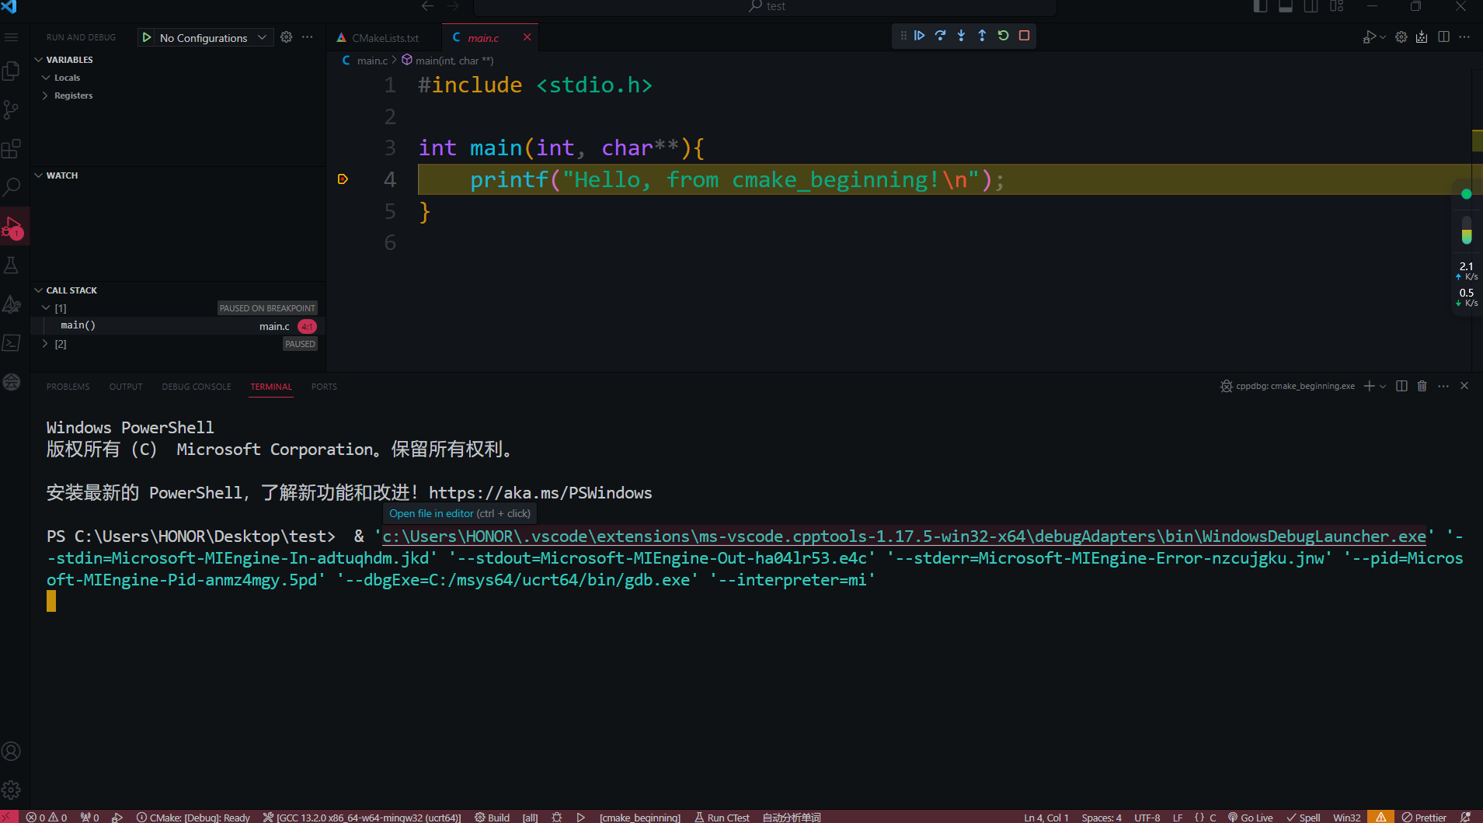This screenshot has width=1483, height=823.
Task: Expand thread [2] in call stack
Action: tap(46, 344)
